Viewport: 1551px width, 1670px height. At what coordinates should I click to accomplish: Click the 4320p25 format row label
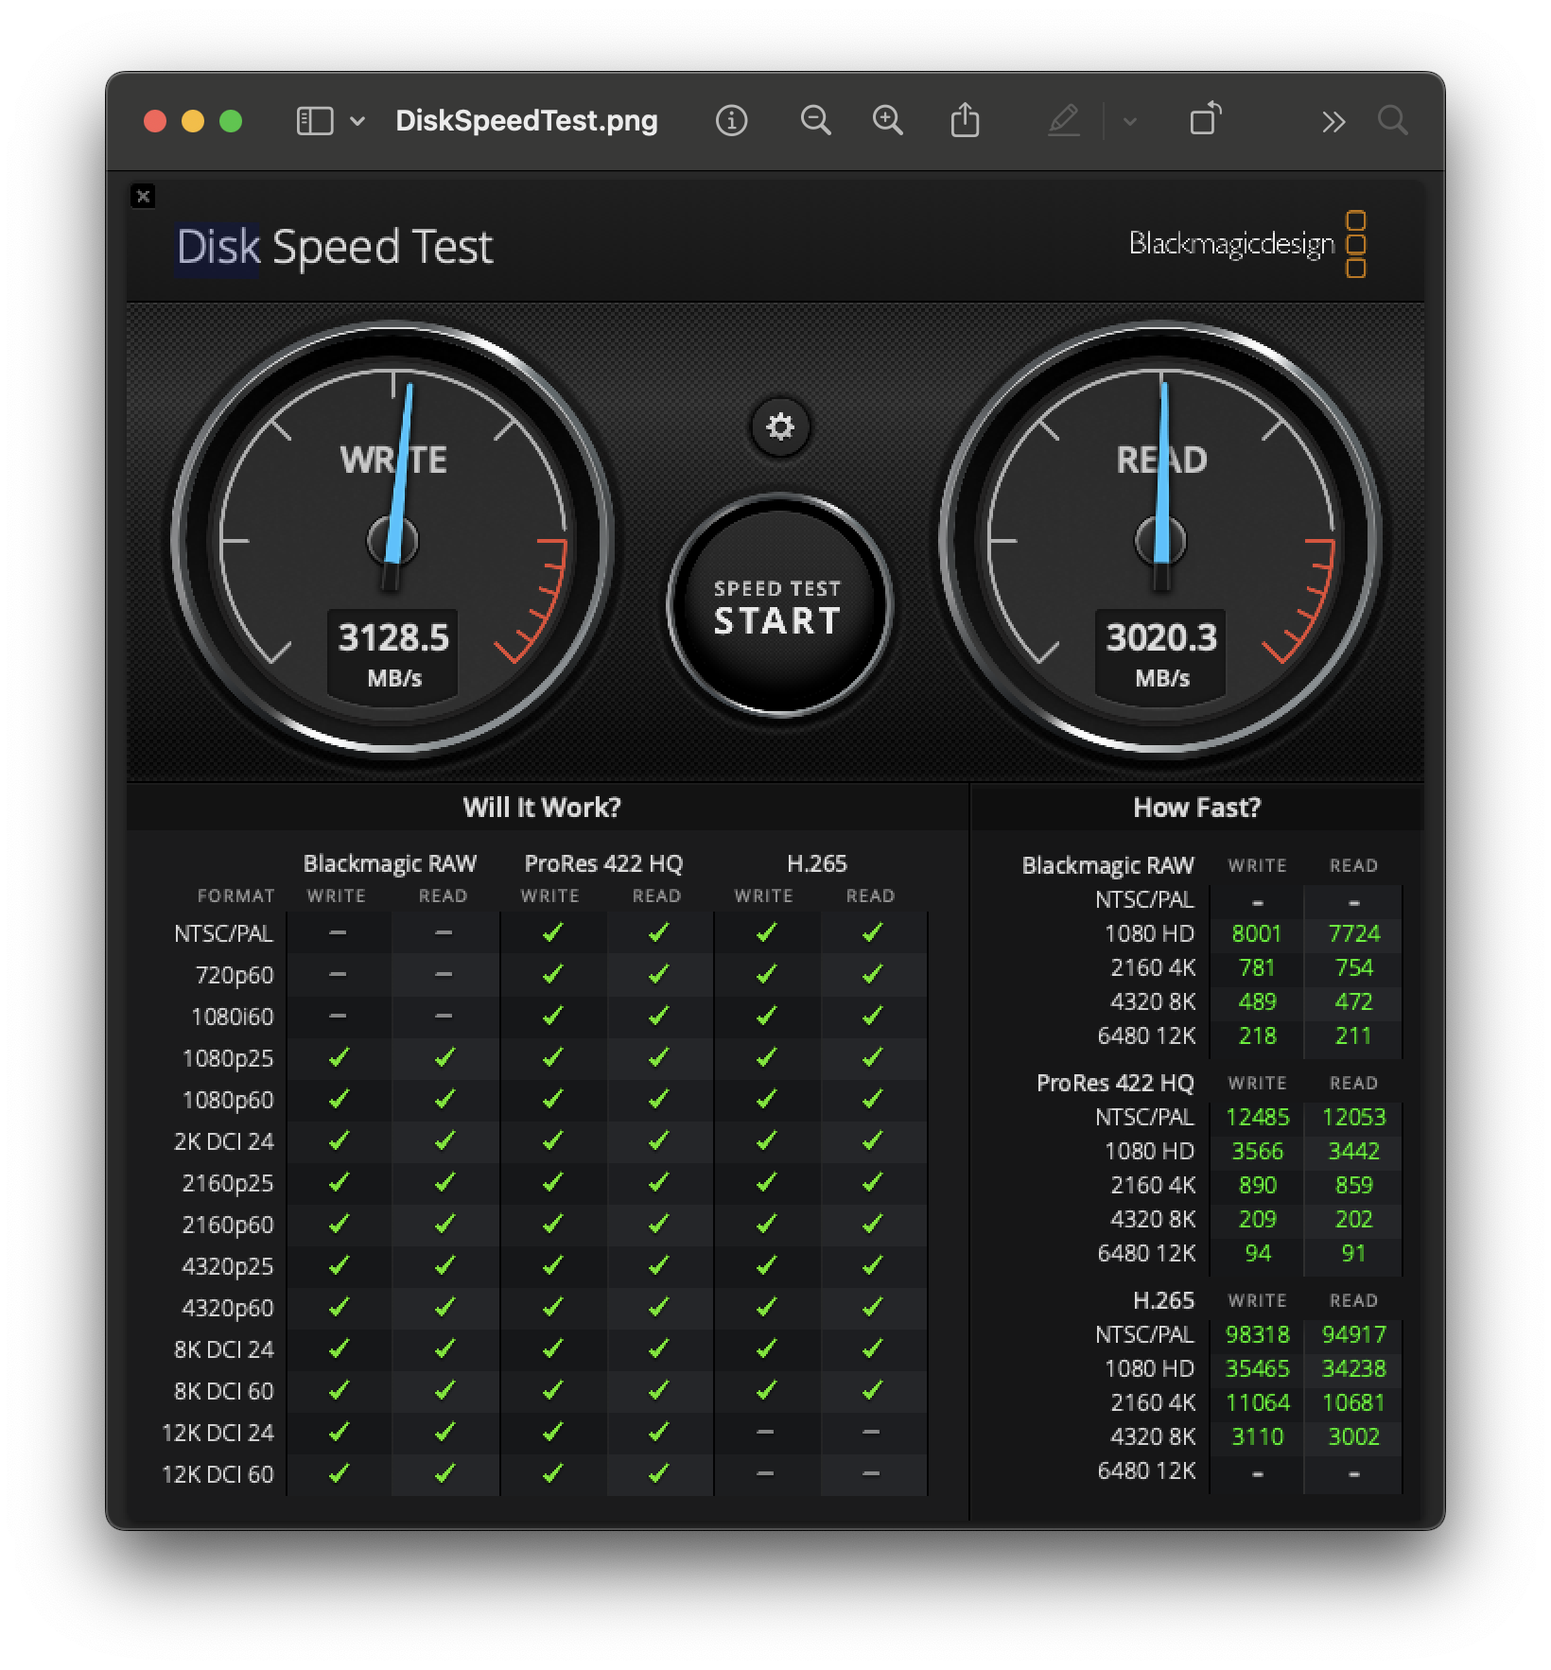point(228,1266)
